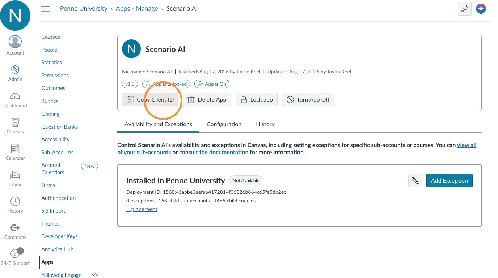Click the plug icon in top bar
Screen dimensions: 498x278
point(464,9)
